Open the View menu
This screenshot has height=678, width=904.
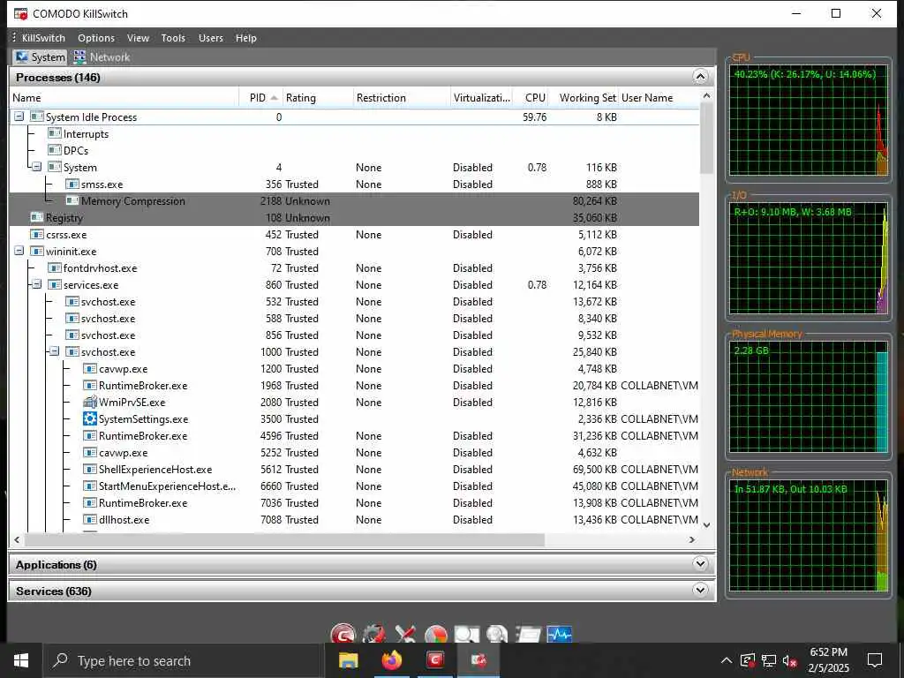[x=138, y=38]
